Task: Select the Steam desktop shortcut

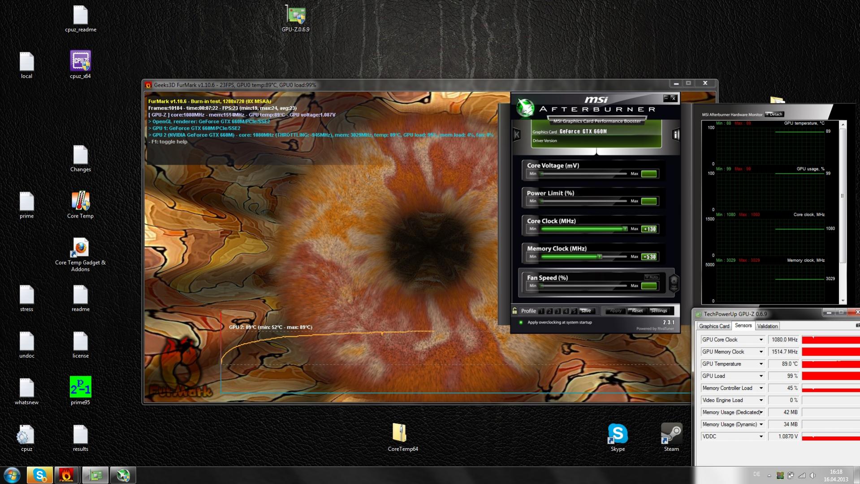Action: (671, 437)
